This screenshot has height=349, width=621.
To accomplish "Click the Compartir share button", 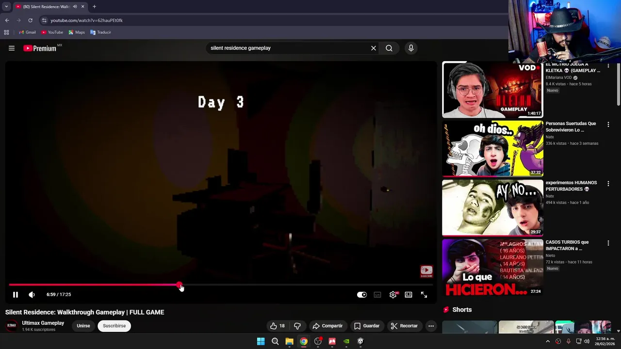I will [327, 326].
